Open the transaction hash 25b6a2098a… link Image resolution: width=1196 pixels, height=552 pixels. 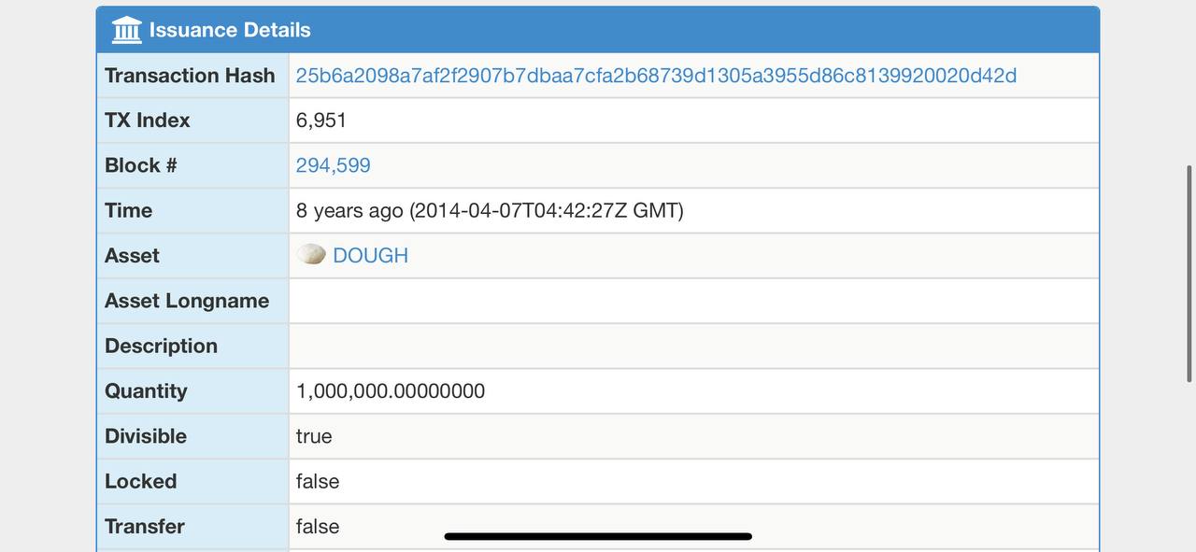[656, 76]
